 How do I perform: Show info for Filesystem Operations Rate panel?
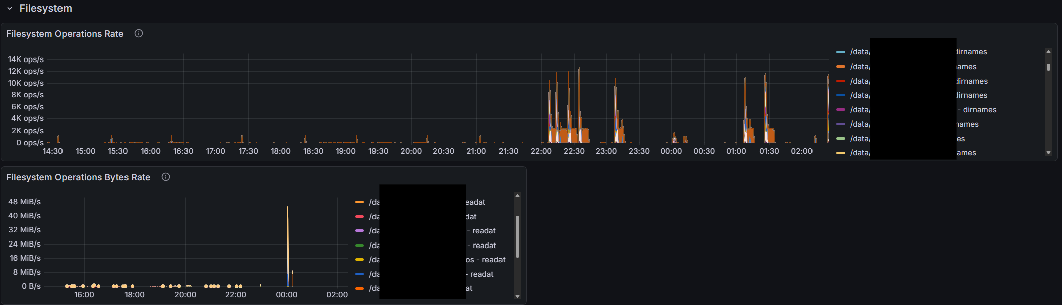click(x=139, y=33)
